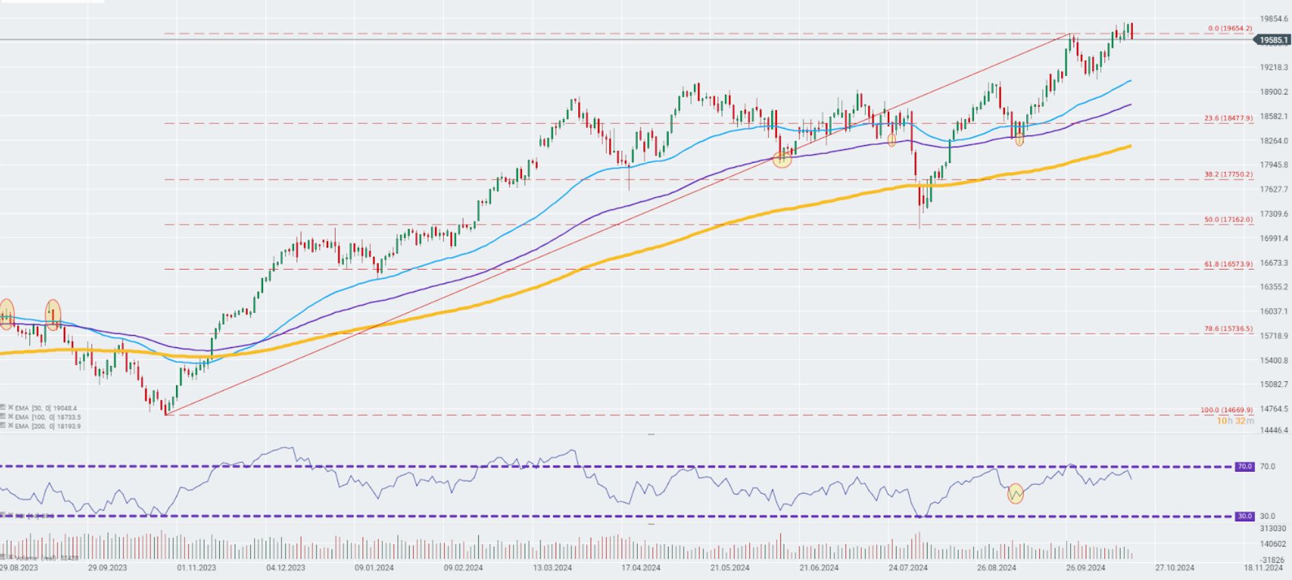Image resolution: width=1292 pixels, height=580 pixels.
Task: Click price axis value 18900.2
Action: tap(1274, 92)
